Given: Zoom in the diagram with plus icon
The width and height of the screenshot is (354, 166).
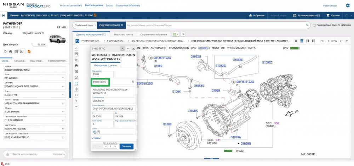Looking at the screenshot, I should [x=76, y=101].
